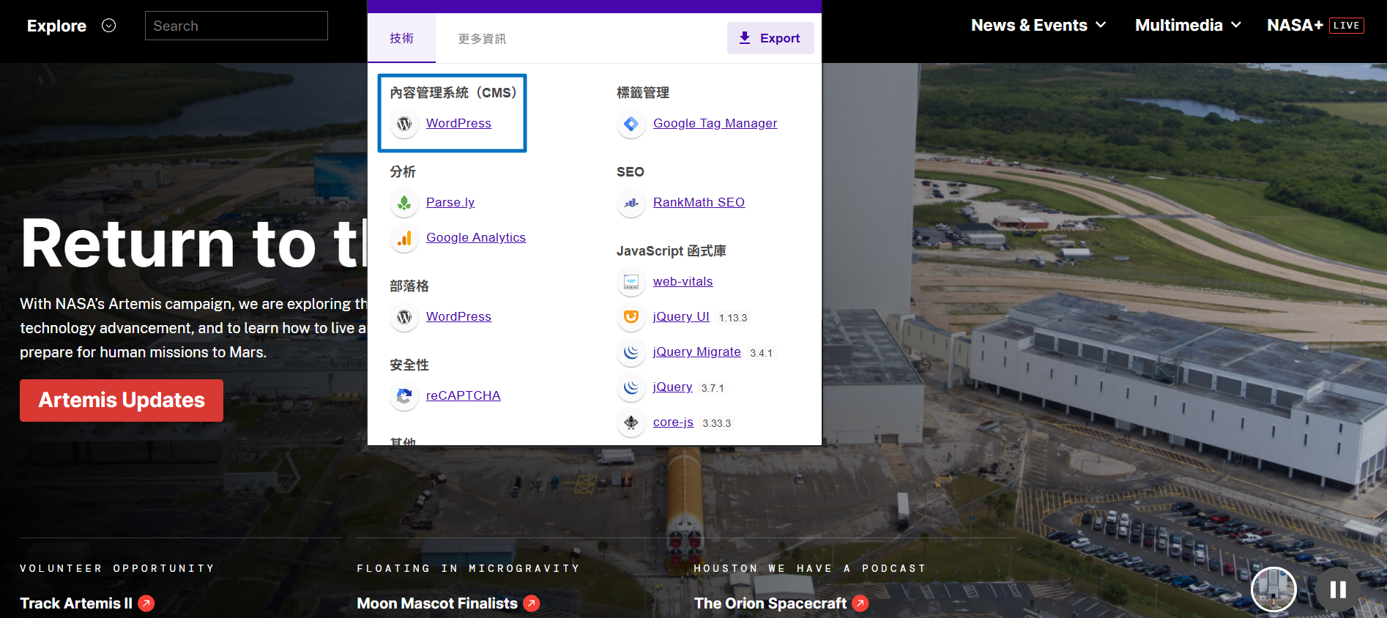
Task: Open the Parse.ly link
Action: (450, 202)
